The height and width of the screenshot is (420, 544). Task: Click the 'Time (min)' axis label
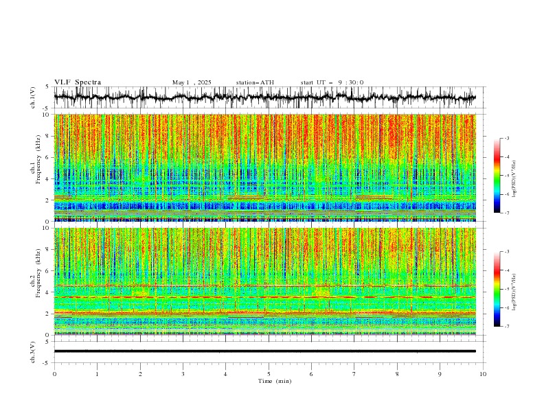click(x=275, y=381)
